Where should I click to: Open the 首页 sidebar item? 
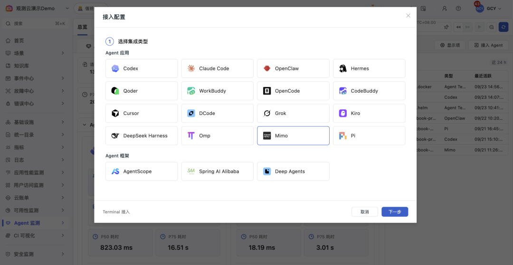click(x=35, y=40)
